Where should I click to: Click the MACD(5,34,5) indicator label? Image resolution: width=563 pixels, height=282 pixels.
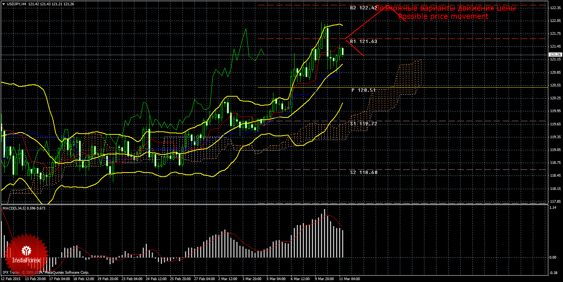coord(24,208)
